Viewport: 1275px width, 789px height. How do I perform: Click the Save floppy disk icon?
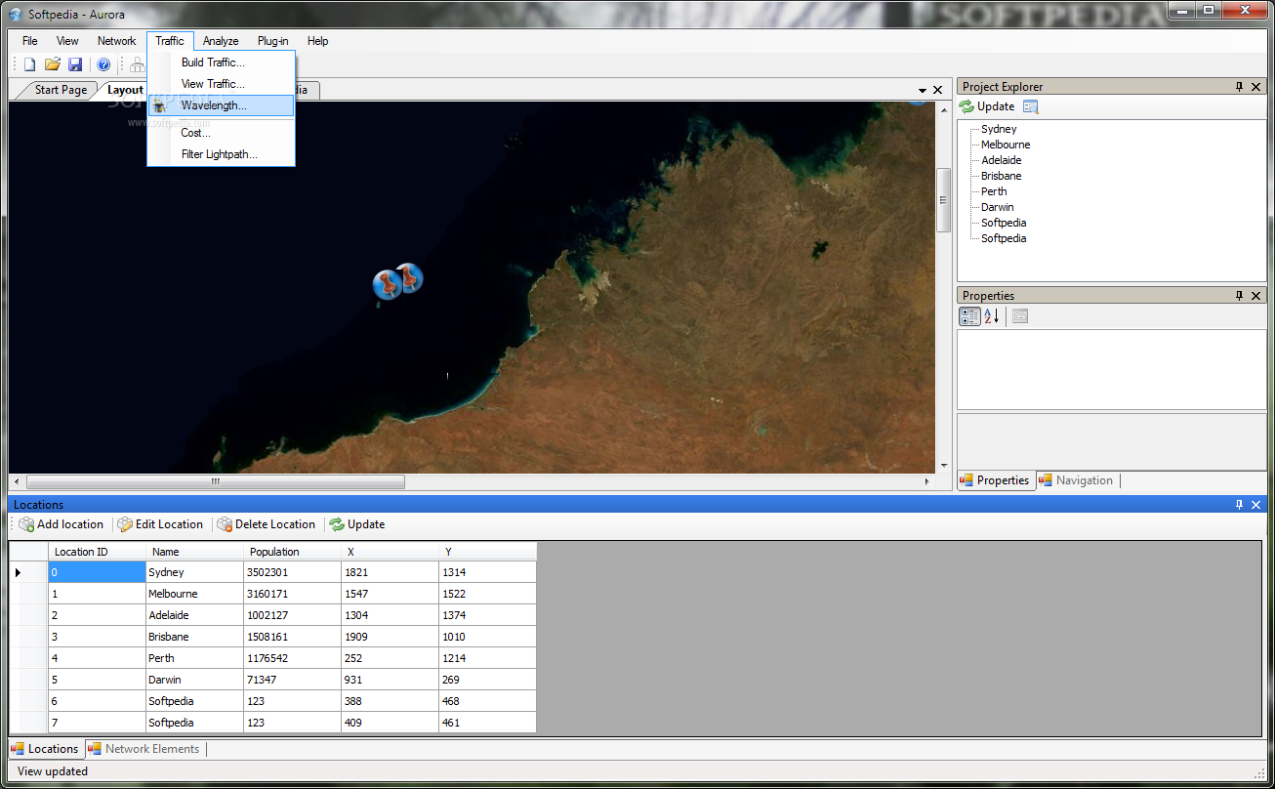(75, 64)
